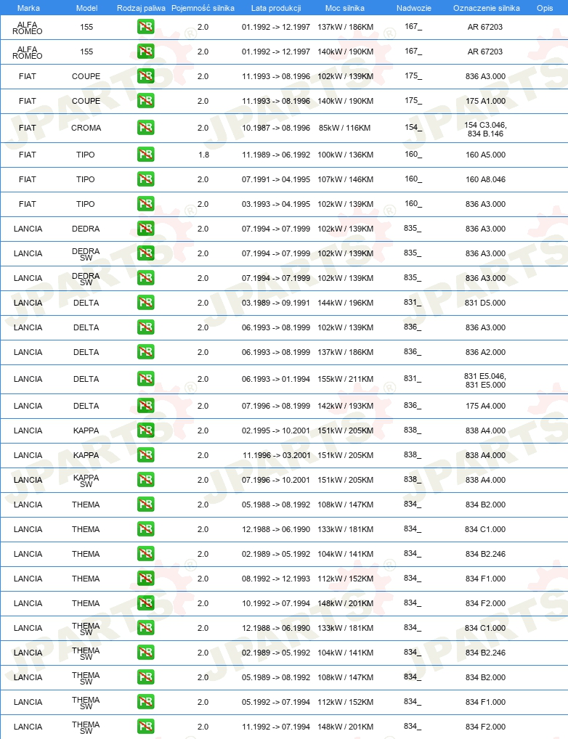Image resolution: width=568 pixels, height=739 pixels.
Task: Click fuel icon in Thema 08.1992 row
Action: [x=146, y=579]
